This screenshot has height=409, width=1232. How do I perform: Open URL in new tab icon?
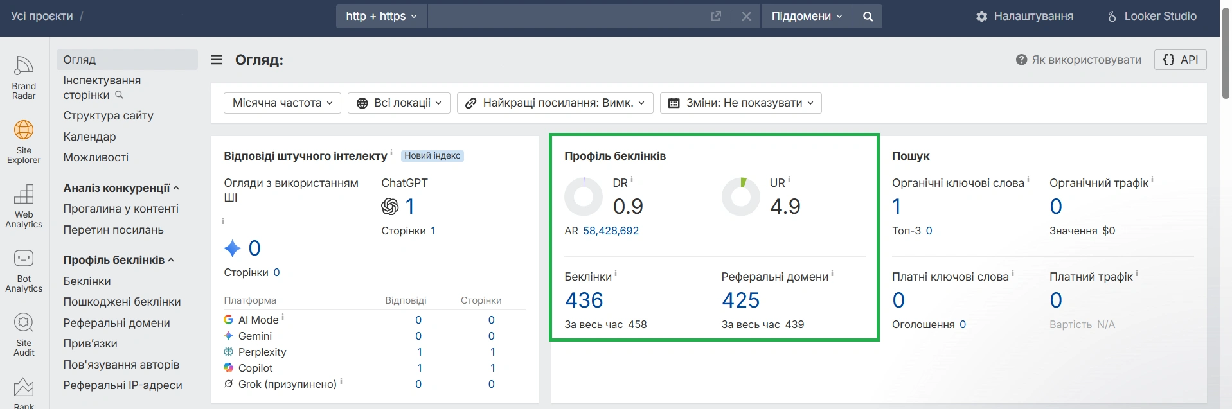[x=716, y=16]
